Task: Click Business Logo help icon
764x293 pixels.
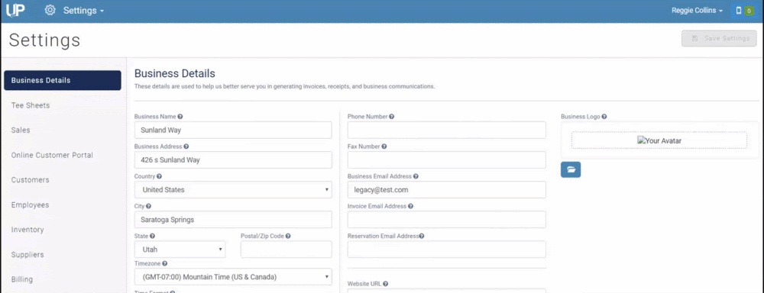Action: 604,117
